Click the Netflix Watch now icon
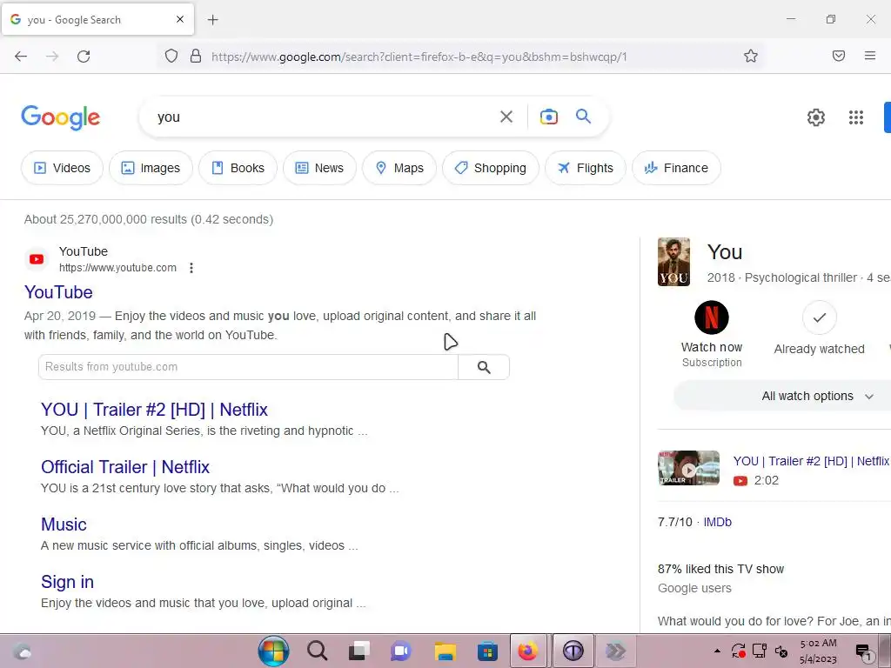The image size is (891, 668). coord(712,317)
